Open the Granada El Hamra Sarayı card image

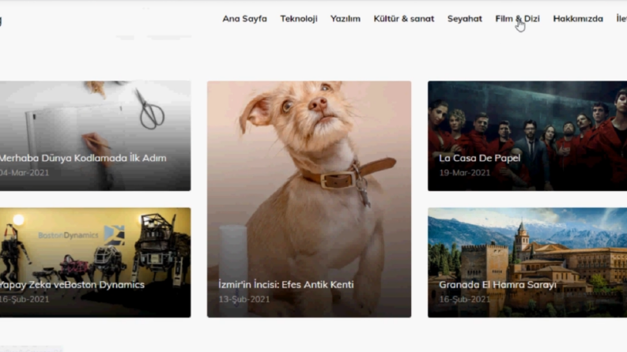coord(527,263)
